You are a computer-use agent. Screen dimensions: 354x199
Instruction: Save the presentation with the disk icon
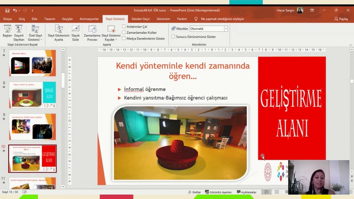[7, 11]
